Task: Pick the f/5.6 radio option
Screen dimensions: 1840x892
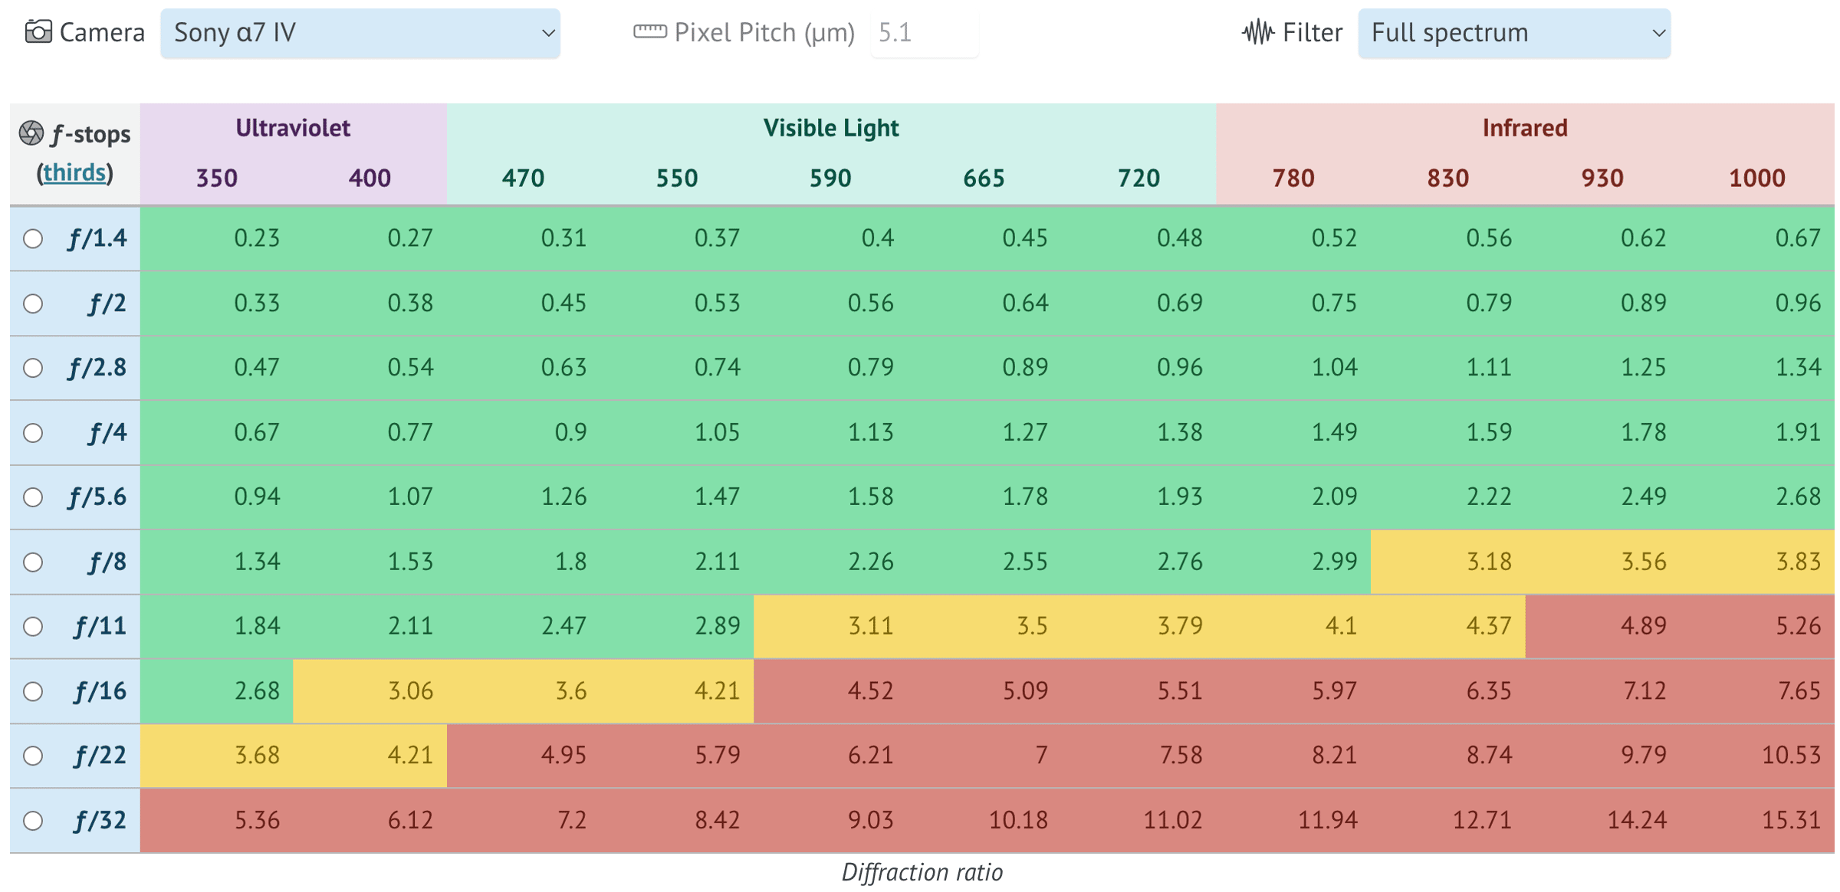Action: [33, 497]
